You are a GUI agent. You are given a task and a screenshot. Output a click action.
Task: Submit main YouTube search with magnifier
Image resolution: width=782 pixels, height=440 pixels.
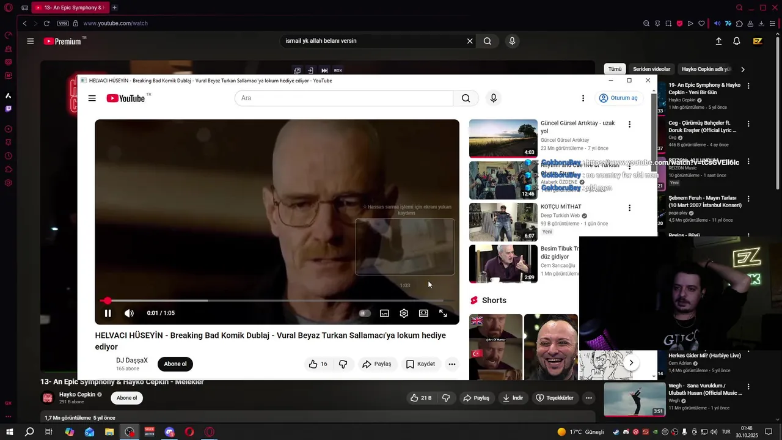pos(488,41)
